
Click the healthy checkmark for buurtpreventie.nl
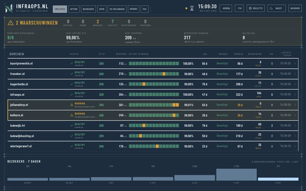pos(72,63)
